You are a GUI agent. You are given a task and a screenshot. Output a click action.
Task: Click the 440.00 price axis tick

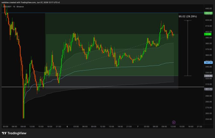pyautogui.click(x=208, y=9)
